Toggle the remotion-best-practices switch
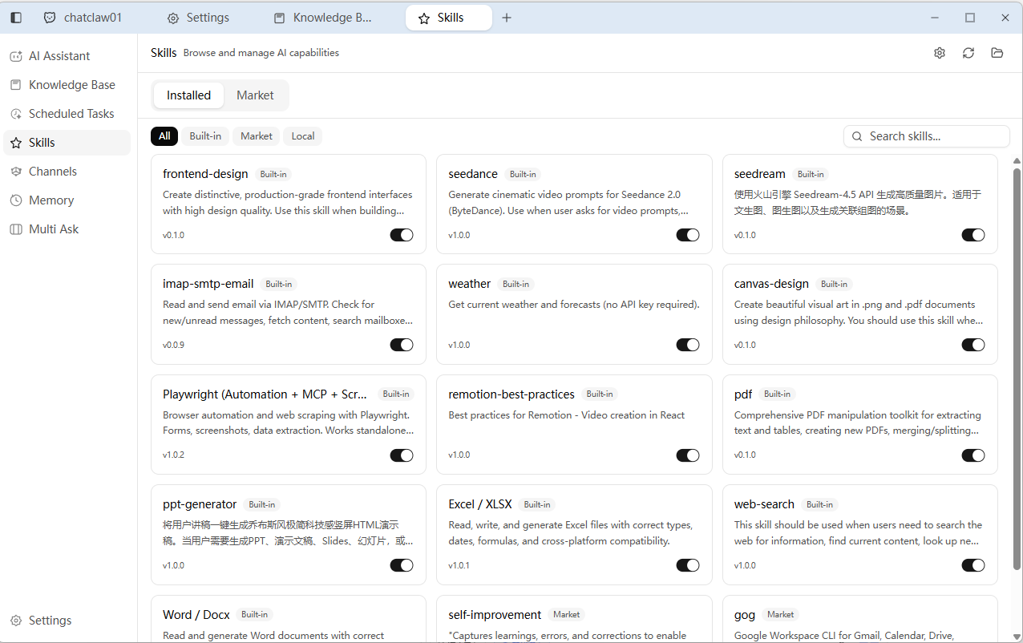This screenshot has width=1023, height=643. tap(688, 455)
